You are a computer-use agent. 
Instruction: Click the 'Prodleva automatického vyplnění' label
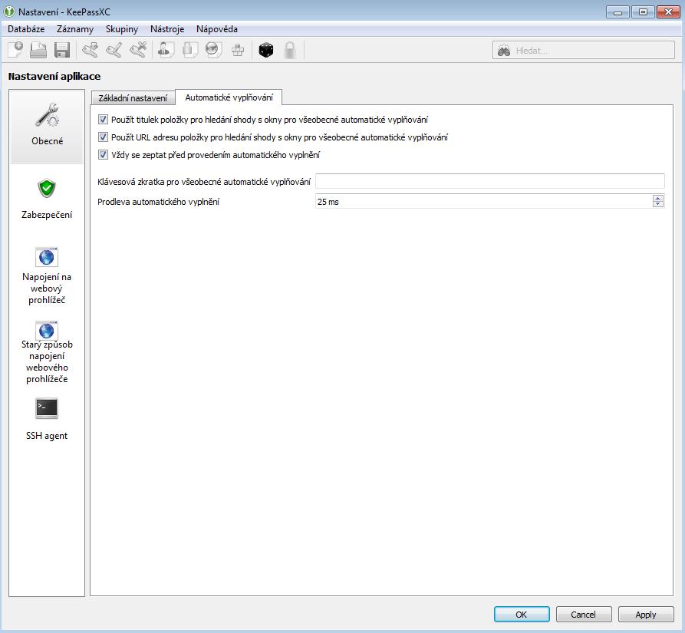[159, 202]
